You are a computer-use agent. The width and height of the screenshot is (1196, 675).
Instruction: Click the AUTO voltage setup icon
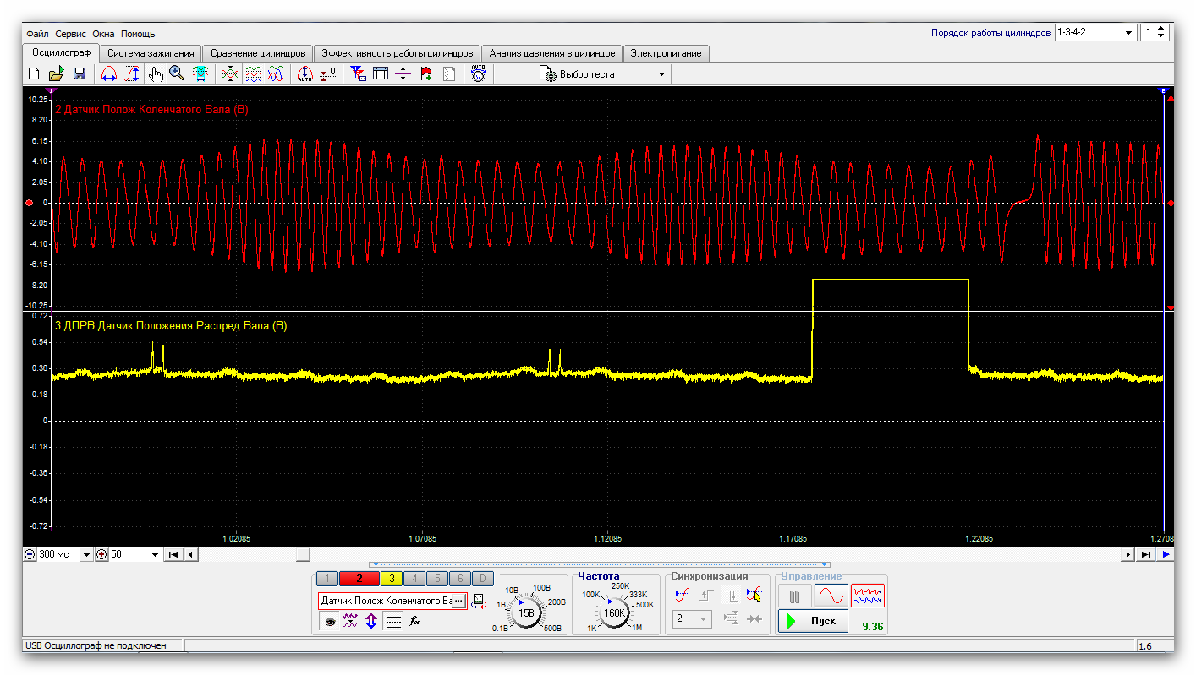[478, 73]
